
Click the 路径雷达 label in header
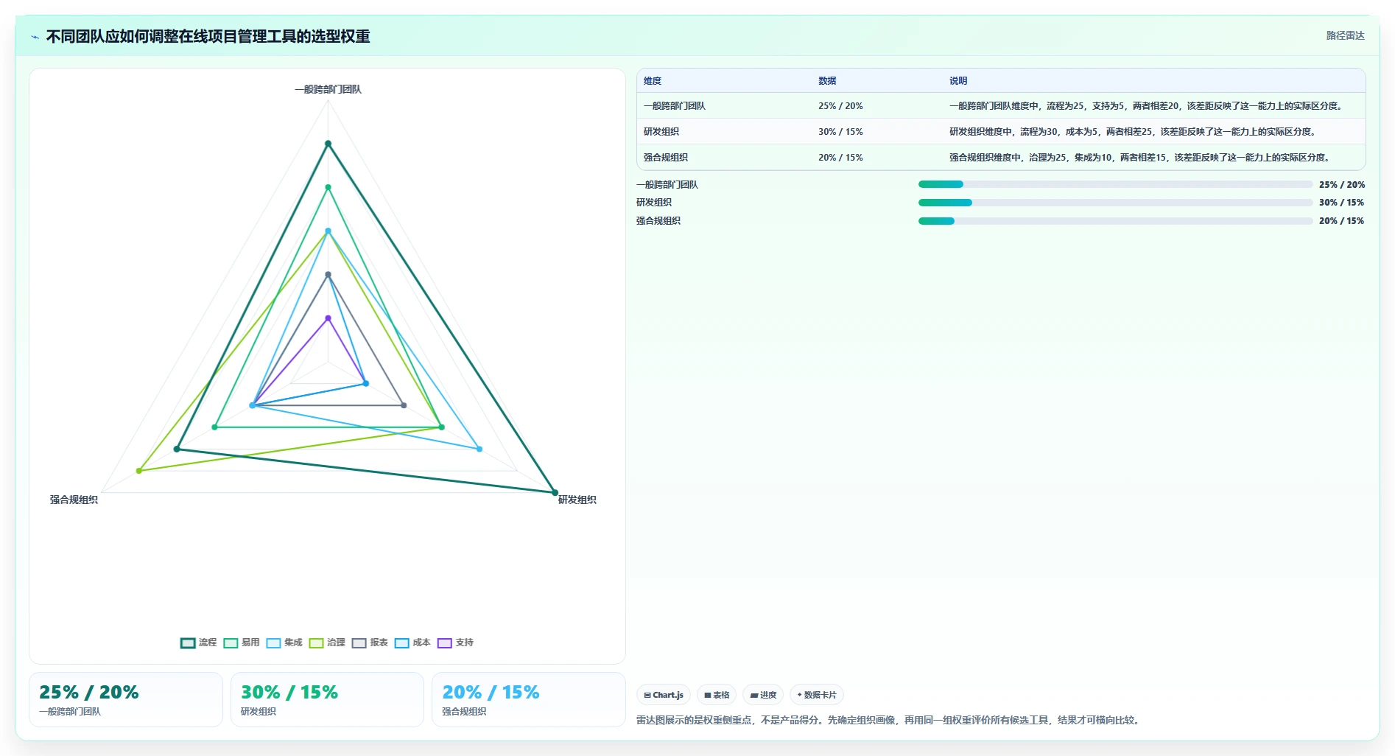[x=1345, y=35]
